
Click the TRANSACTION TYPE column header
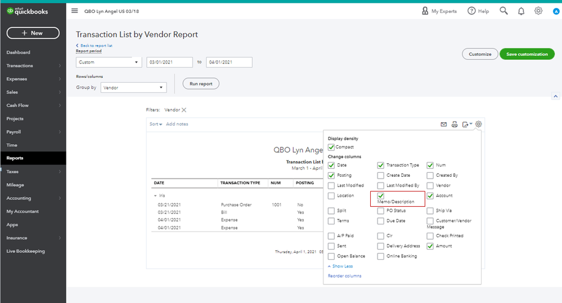[x=240, y=183]
